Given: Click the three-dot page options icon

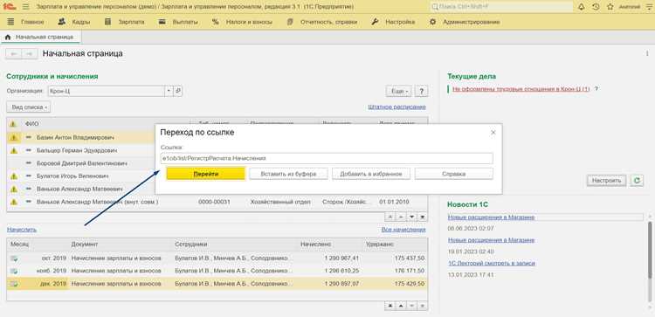Looking at the screenshot, I should 646,53.
